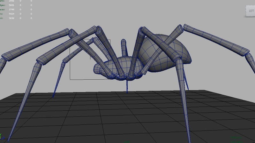The height and width of the screenshot is (143, 255).
Task: Click the 2748 faces count in HUD
Action: tap(11, 10)
